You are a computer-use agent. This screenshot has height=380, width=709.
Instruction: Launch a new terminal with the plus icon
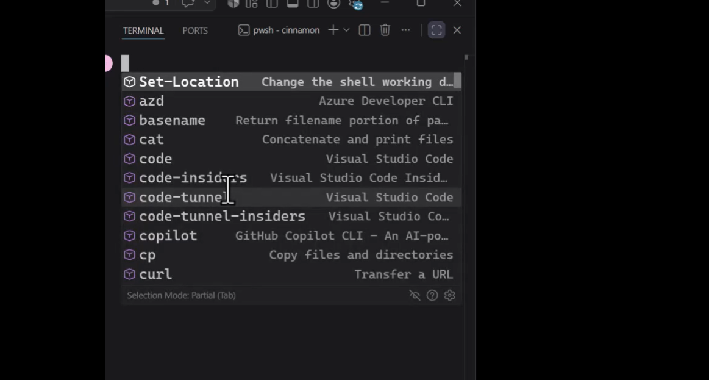coord(333,30)
